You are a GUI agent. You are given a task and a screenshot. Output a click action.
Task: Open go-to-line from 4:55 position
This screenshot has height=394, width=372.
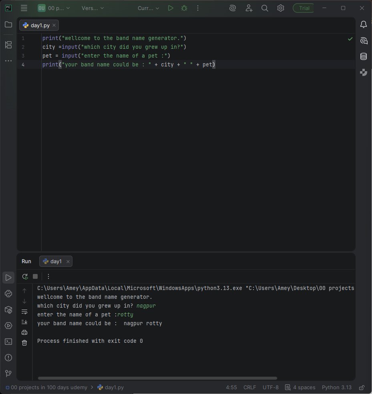pyautogui.click(x=231, y=388)
